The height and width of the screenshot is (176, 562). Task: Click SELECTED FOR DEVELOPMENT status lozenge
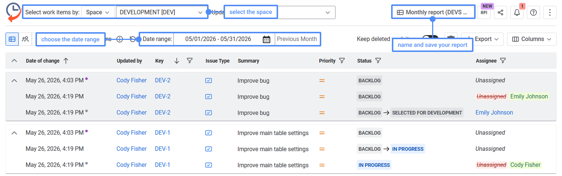pos(427,113)
